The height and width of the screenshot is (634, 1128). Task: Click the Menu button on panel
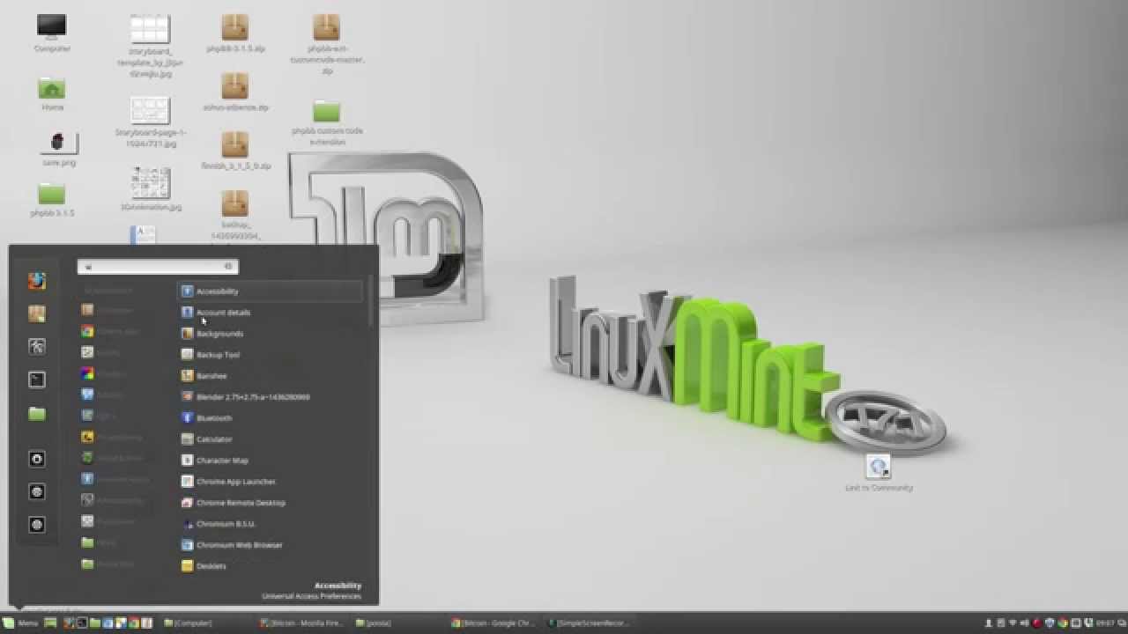click(20, 623)
